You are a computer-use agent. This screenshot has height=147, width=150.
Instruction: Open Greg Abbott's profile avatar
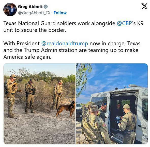10,9
